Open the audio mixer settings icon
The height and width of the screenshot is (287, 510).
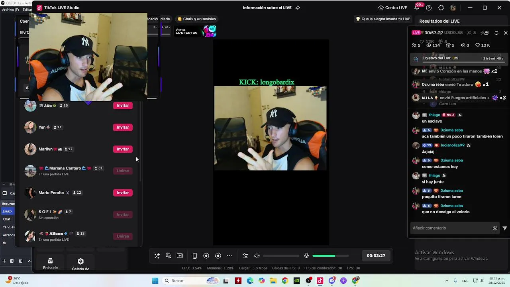[x=245, y=256]
